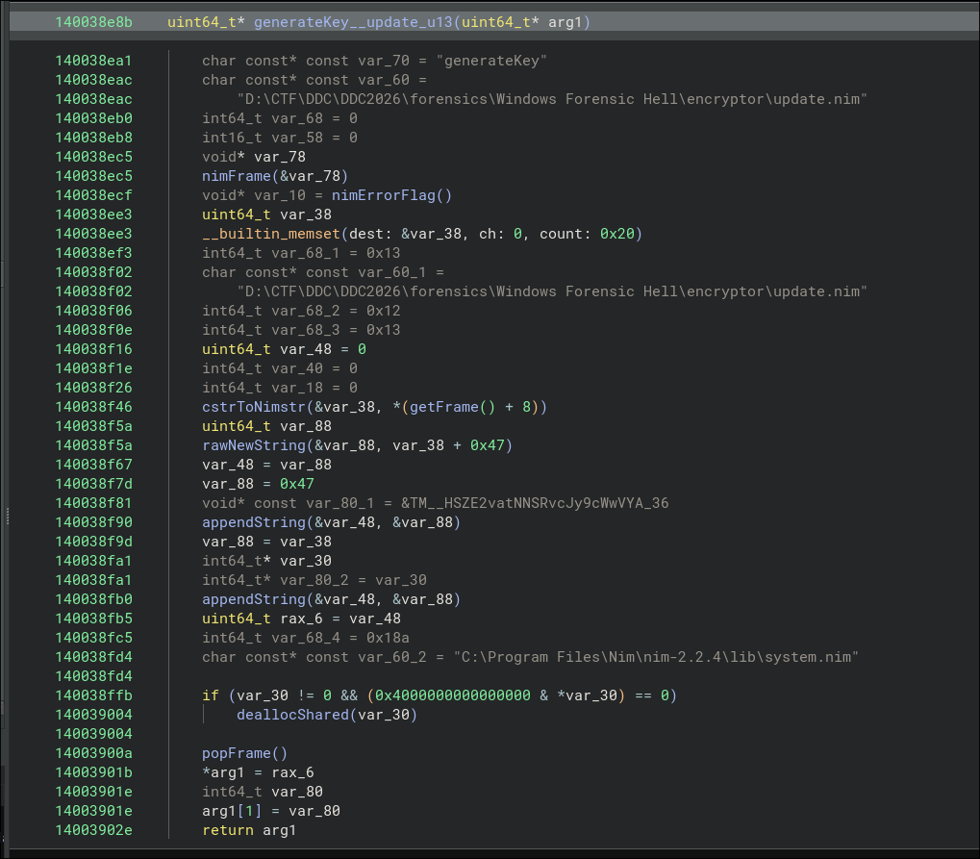Click the 0x4000000000000000 constant
980x859 pixels.
(x=453, y=695)
